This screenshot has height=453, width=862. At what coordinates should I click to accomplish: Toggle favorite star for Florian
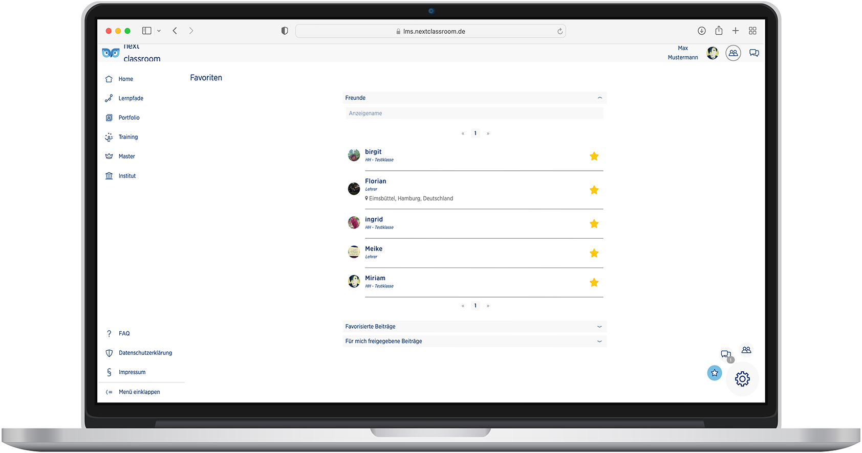tap(594, 190)
